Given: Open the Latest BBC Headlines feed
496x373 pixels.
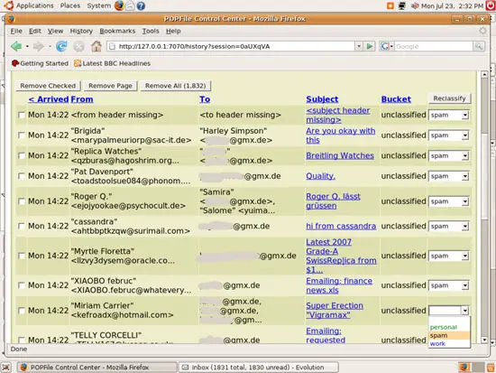Looking at the screenshot, I should click(x=113, y=63).
